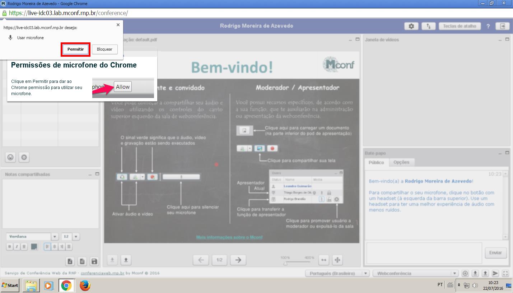Click the add layout plus icon
Image resolution: width=513 pixels, height=293 pixels.
465,273
